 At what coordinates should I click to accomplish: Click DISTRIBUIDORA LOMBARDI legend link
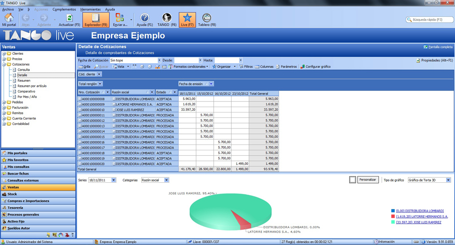tap(420, 211)
